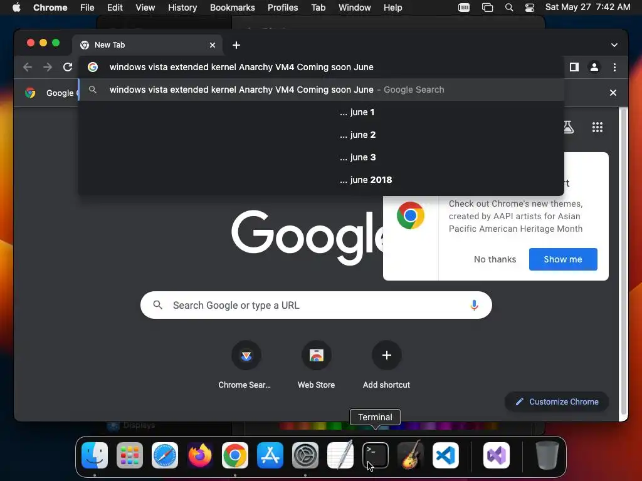Open the History menu
The height and width of the screenshot is (481, 642).
pos(182,8)
